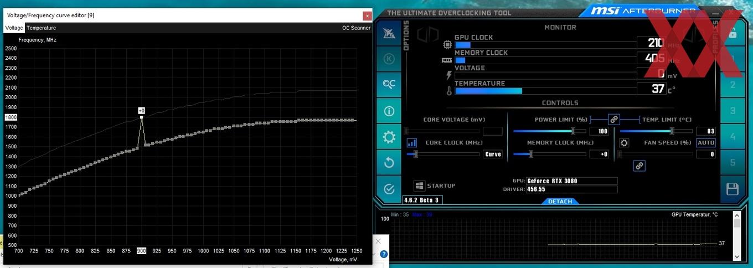The width and height of the screenshot is (753, 268).
Task: Click the Core Clock value field showing Curve
Action: pyautogui.click(x=493, y=154)
